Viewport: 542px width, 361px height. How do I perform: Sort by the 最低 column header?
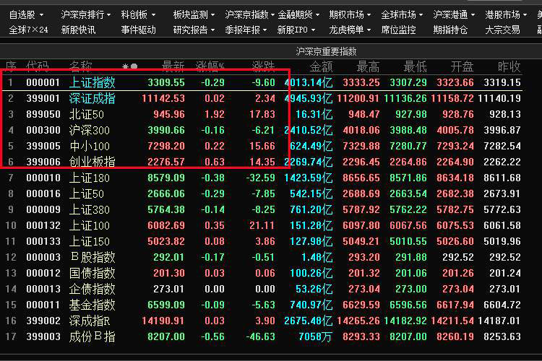[x=415, y=66]
